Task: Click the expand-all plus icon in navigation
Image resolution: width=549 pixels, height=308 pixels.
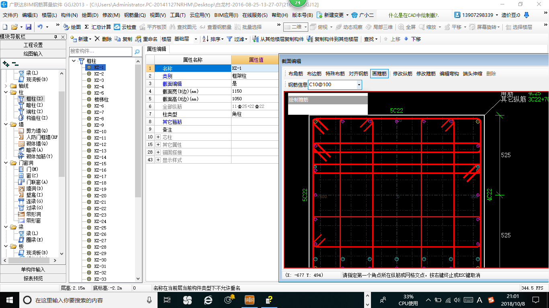Action: (x=6, y=63)
